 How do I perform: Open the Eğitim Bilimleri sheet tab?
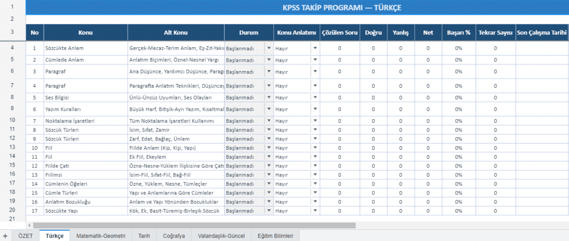click(275, 236)
